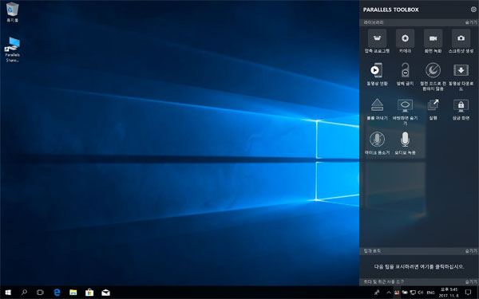The height and width of the screenshot is (299, 479).
Task: Launch the Camera tool in Toolbox
Action: [405, 41]
